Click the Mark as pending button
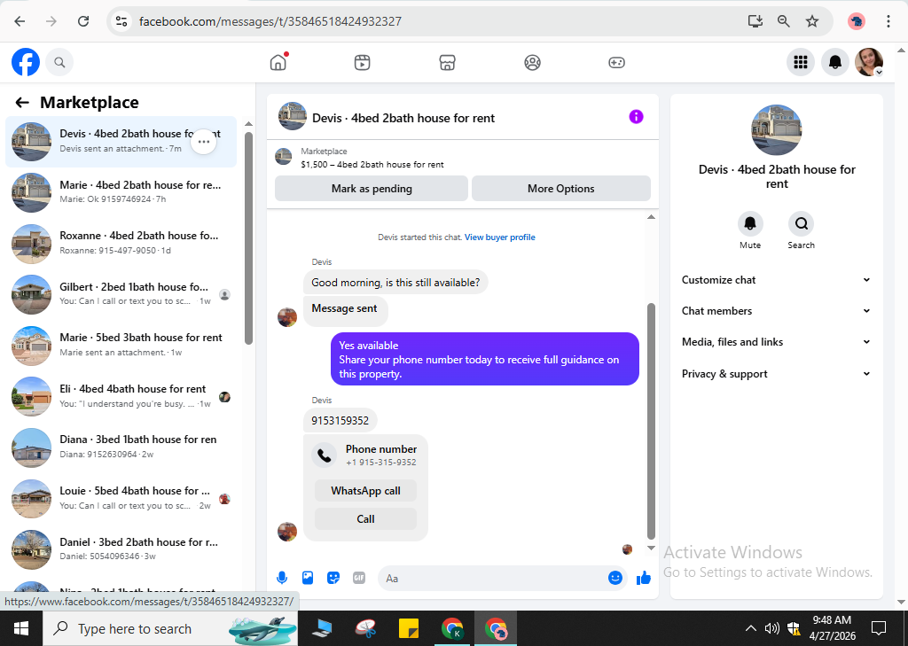This screenshot has width=908, height=646. tap(372, 189)
